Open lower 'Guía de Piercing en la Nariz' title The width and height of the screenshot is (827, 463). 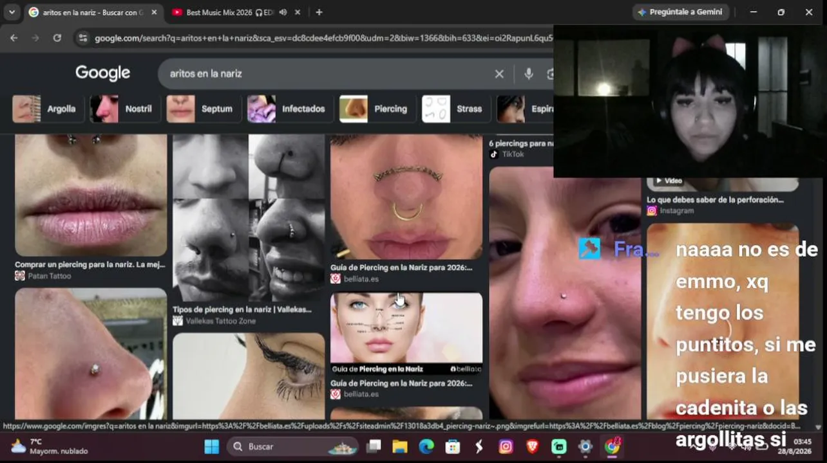pos(401,383)
